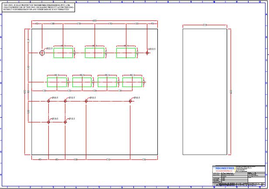Image resolution: width=269 pixels, height=189 pixels.
Task: Click the lower-right Ø10.5 hole of bottom pair
Action: [65, 122]
